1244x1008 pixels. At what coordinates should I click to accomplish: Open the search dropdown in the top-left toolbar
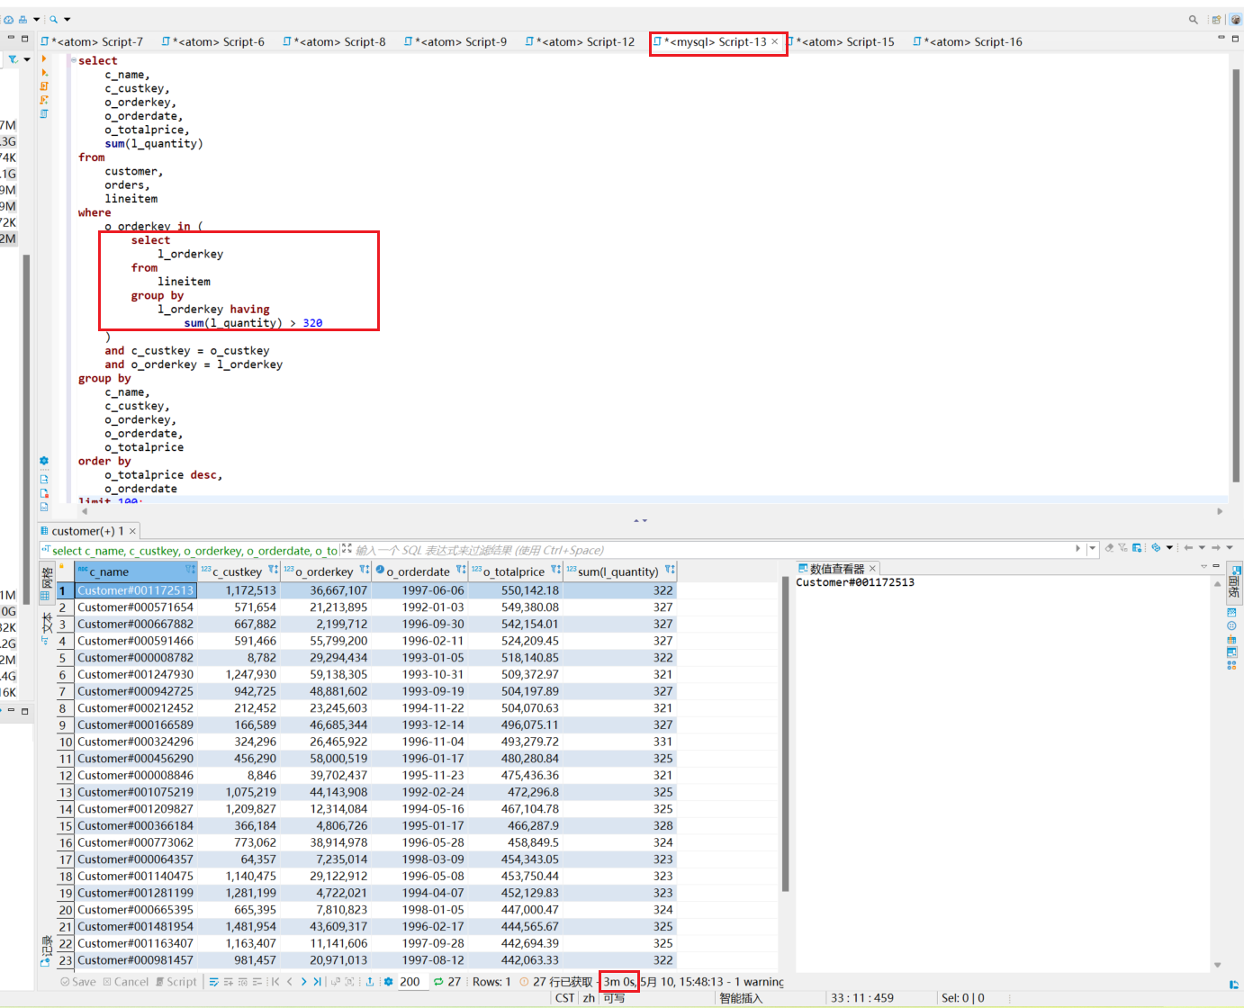click(67, 19)
